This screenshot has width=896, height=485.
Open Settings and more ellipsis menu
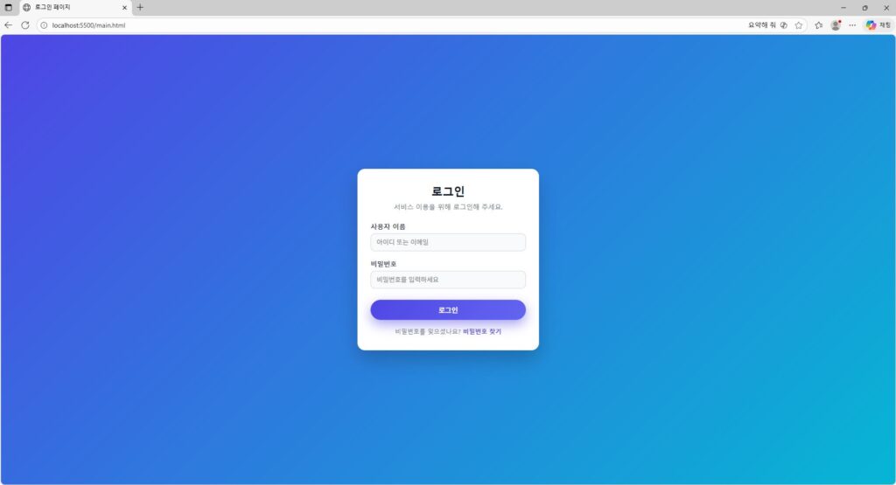(852, 25)
